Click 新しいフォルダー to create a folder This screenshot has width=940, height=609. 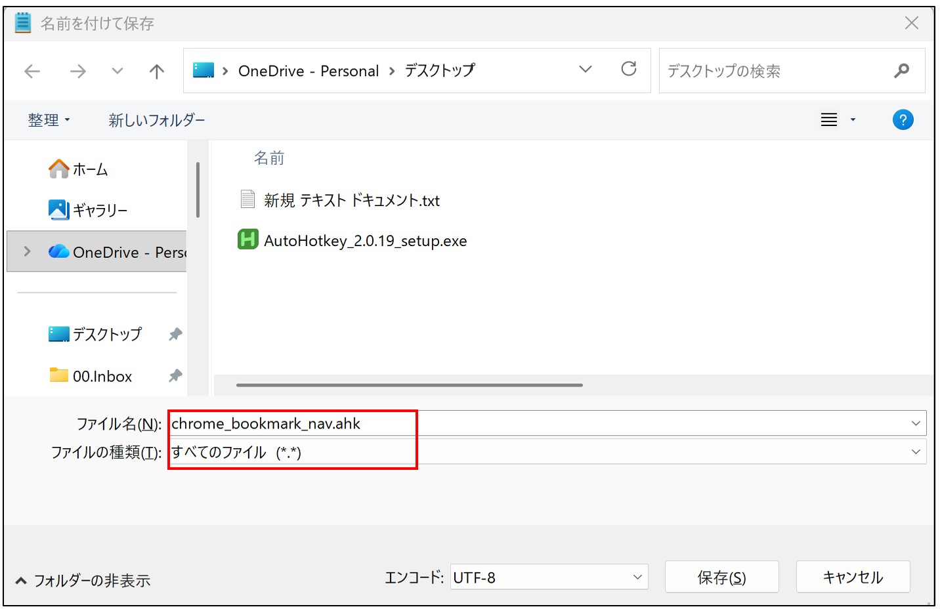tap(156, 120)
